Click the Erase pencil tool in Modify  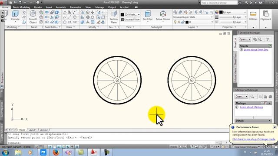pos(98,22)
